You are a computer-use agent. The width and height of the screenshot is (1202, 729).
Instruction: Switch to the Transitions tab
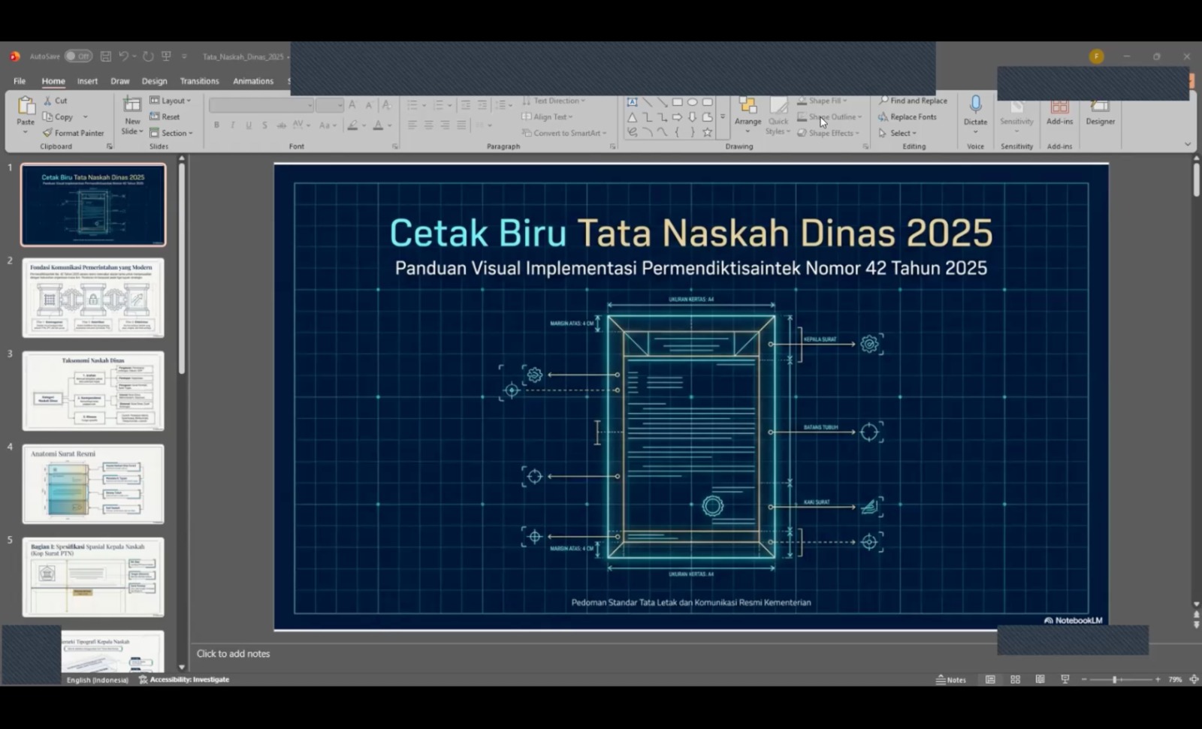click(x=200, y=81)
